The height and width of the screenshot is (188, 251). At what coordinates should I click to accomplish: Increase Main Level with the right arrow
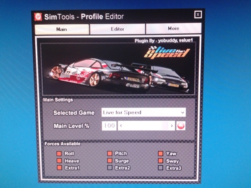pos(172,126)
